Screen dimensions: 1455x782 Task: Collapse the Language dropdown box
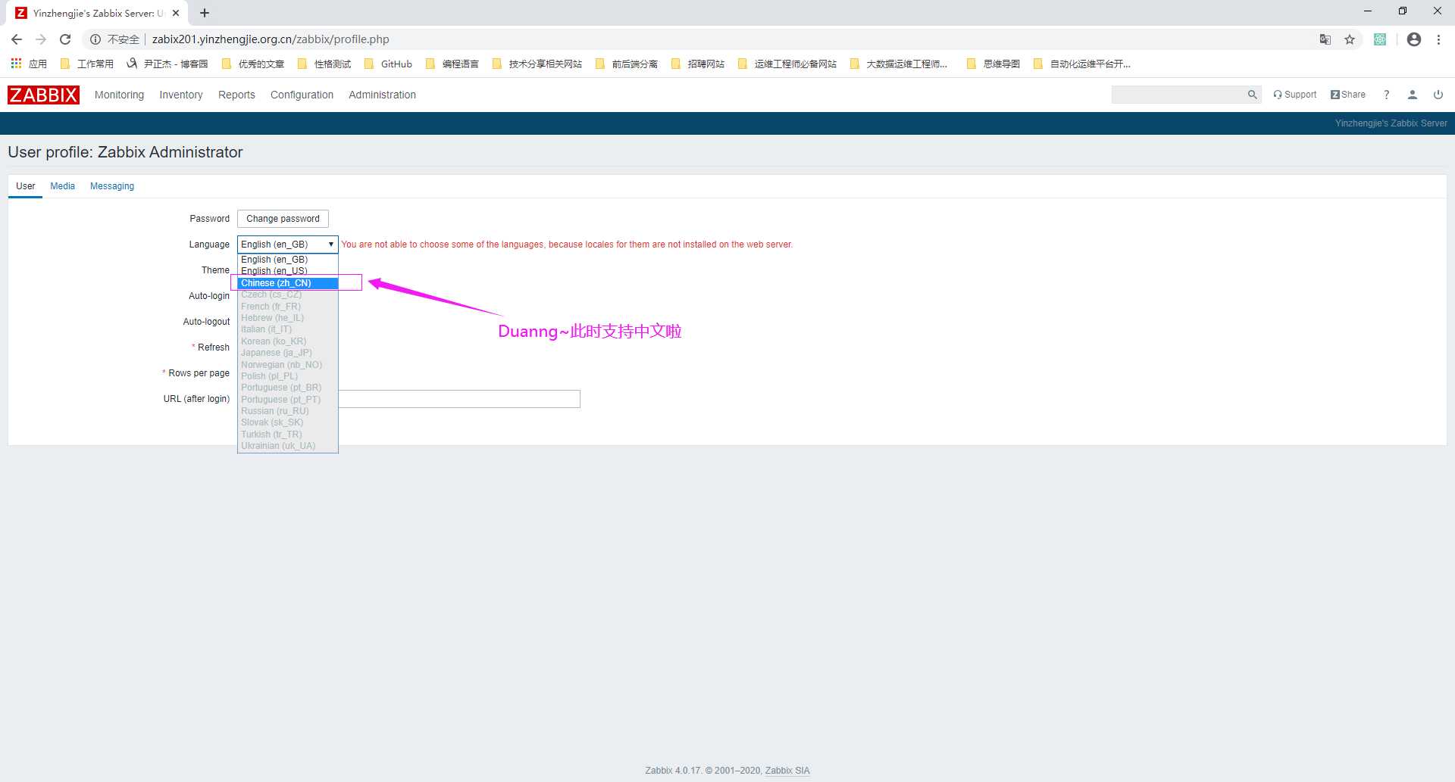pos(288,245)
